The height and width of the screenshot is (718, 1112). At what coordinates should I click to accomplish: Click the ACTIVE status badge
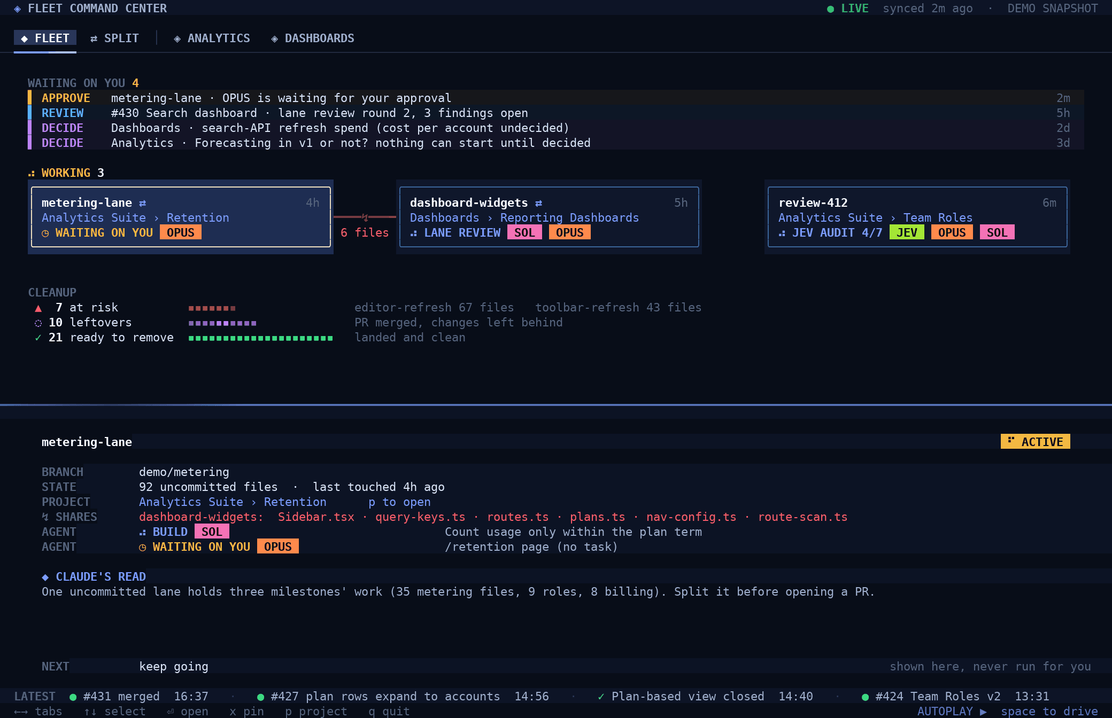tap(1035, 442)
